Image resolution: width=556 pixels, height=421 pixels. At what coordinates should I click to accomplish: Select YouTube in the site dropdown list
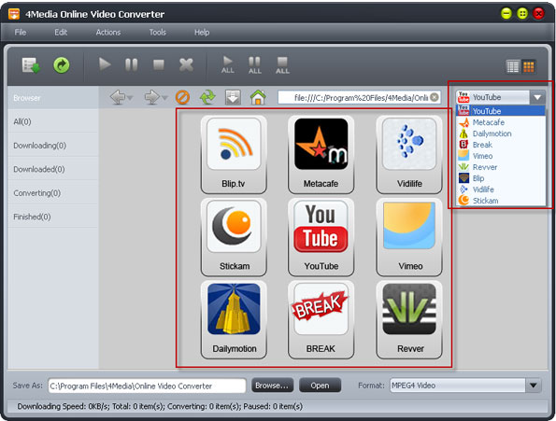pos(501,111)
